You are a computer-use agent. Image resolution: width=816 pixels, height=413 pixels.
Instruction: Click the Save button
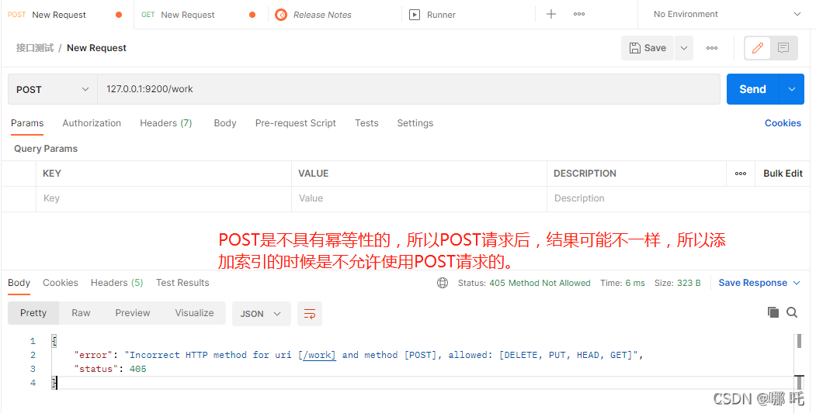[x=648, y=48]
